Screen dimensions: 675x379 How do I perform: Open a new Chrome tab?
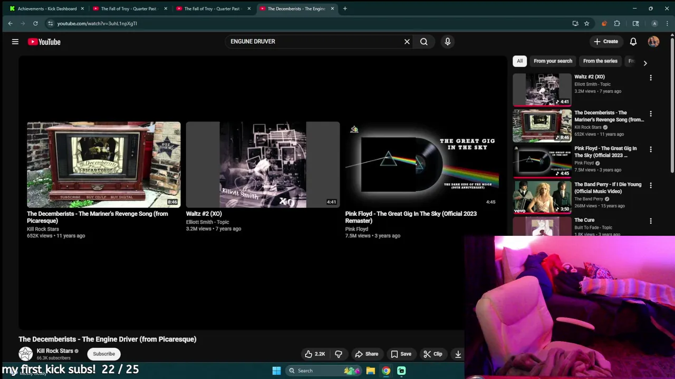(345, 8)
